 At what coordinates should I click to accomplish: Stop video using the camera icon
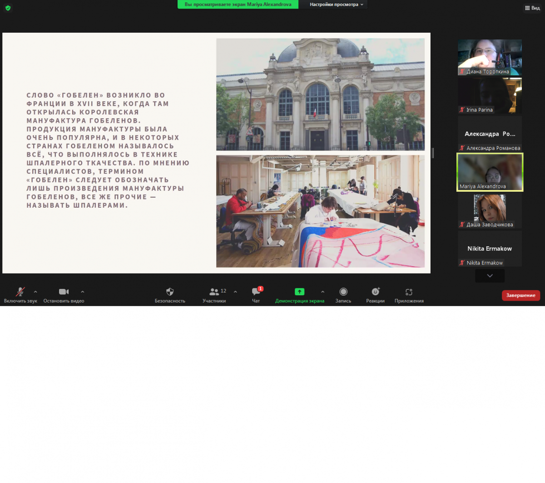(x=64, y=292)
